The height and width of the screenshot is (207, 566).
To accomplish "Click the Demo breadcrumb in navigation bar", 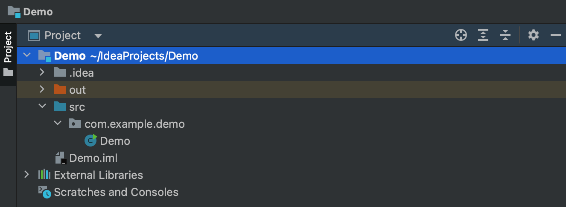I will pos(38,11).
